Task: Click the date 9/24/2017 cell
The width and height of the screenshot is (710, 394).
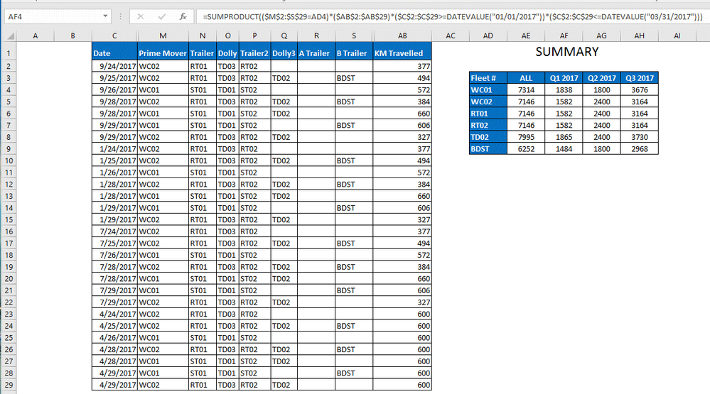Action: [114, 67]
